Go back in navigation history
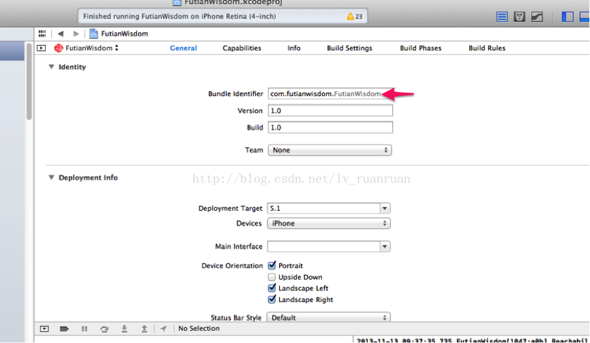Image resolution: width=590 pixels, height=343 pixels. [x=60, y=33]
